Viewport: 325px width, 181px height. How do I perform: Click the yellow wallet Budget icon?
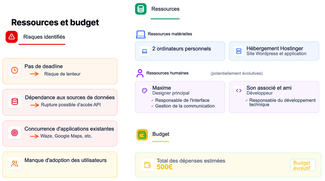tap(142, 135)
